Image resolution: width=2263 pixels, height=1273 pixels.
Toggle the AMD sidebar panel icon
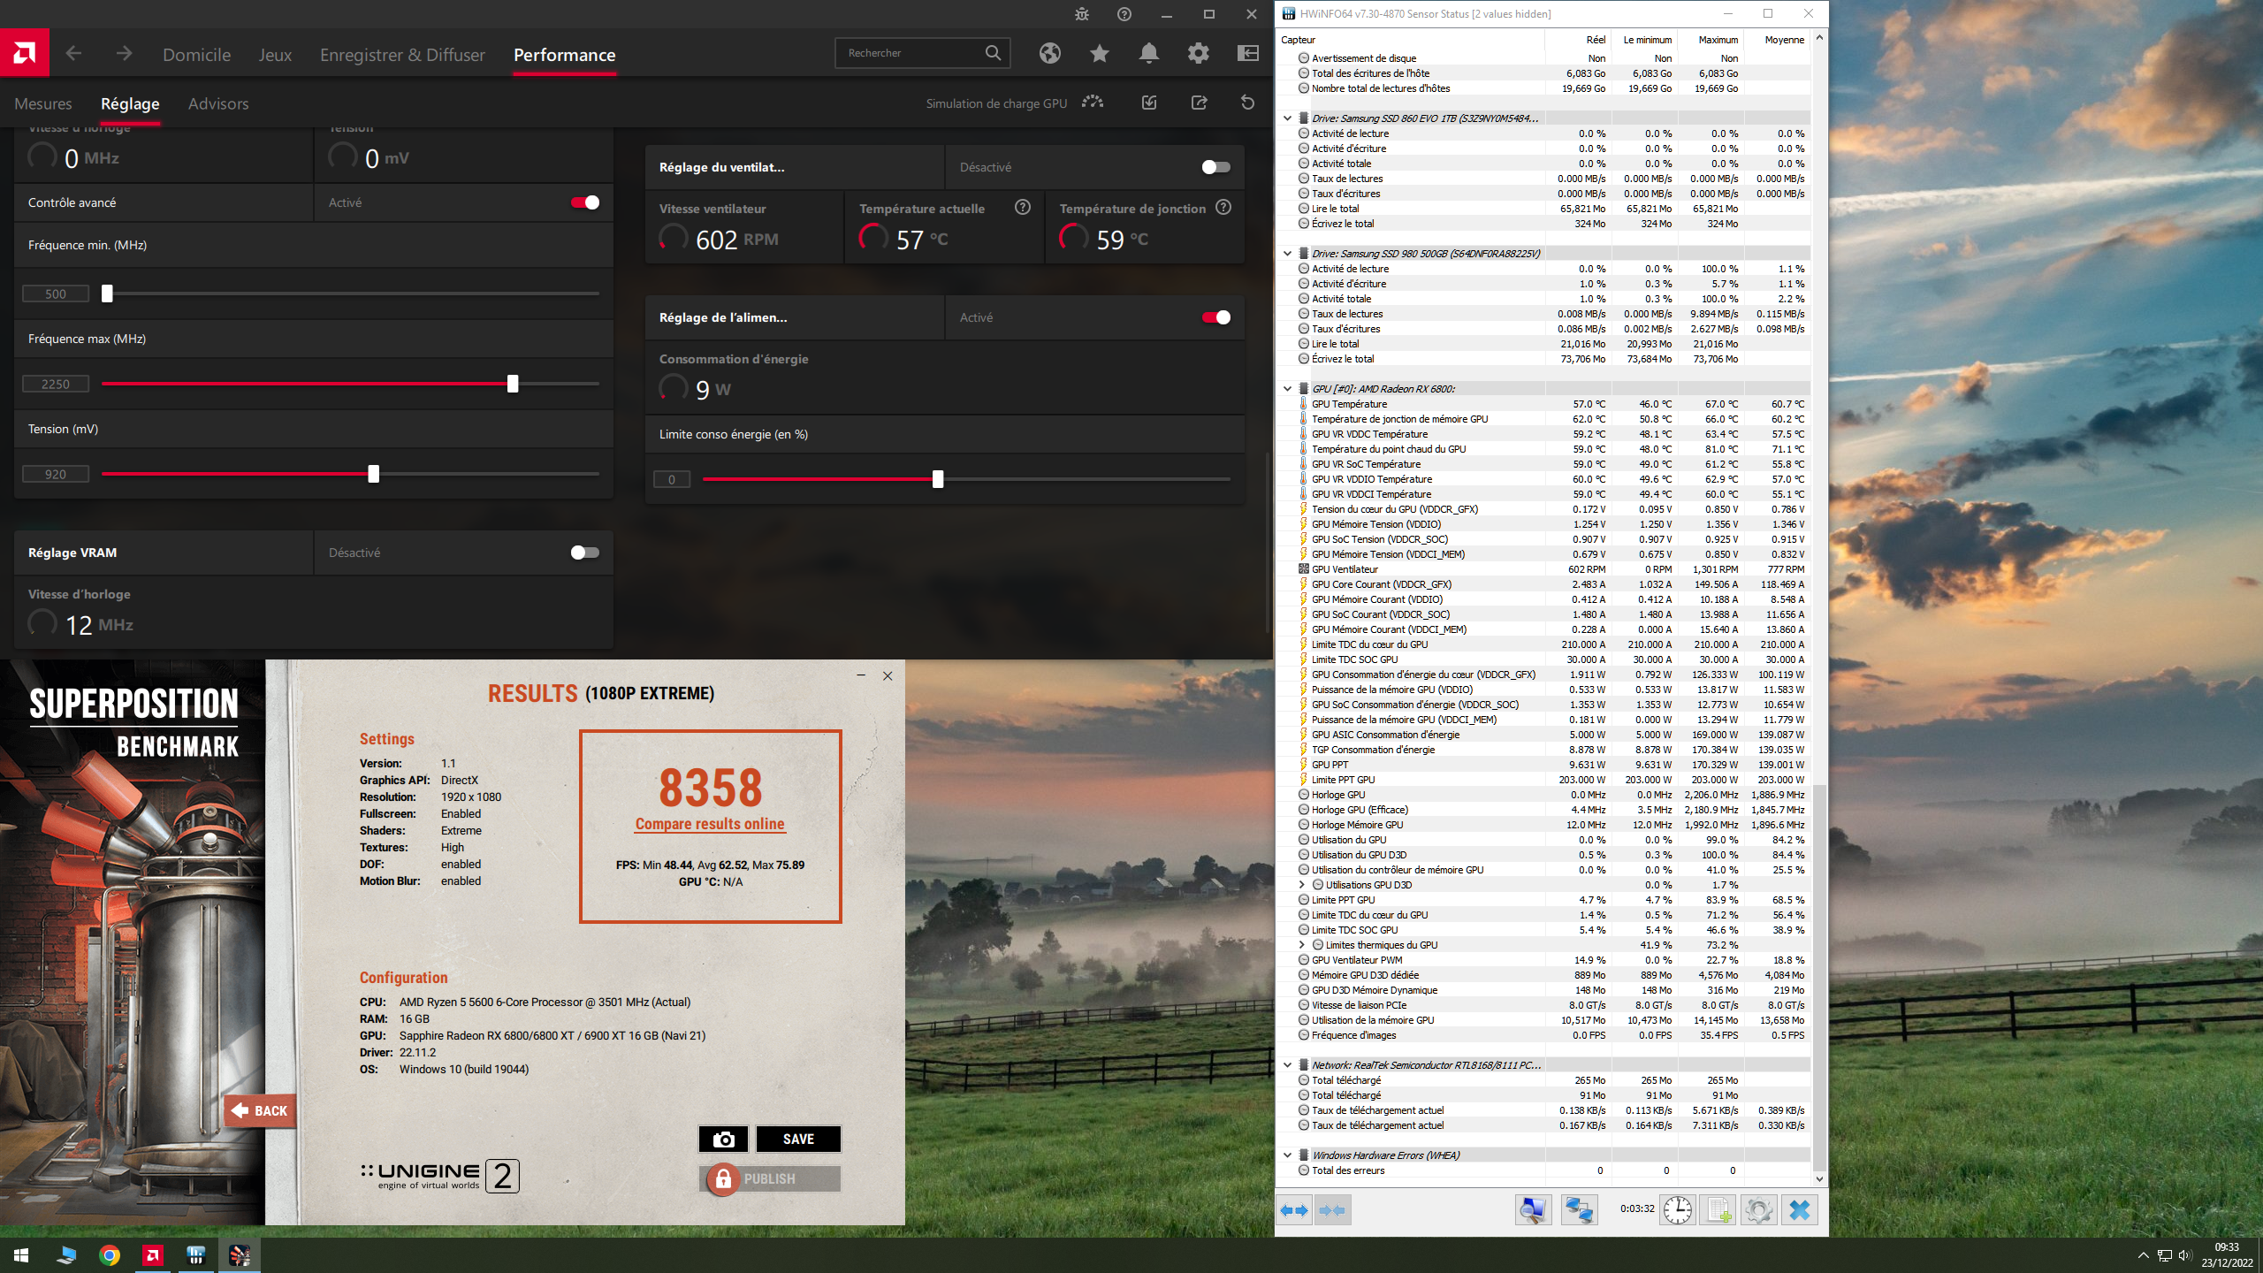[x=1248, y=54]
